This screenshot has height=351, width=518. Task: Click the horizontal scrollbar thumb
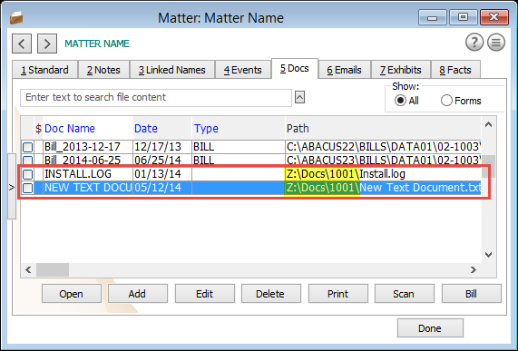point(53,269)
